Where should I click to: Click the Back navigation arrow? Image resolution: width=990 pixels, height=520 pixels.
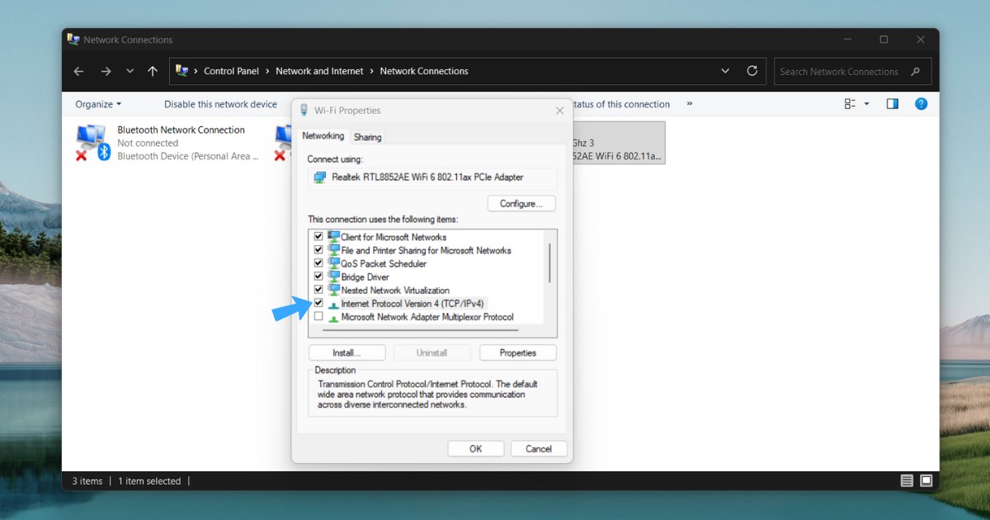pos(78,72)
